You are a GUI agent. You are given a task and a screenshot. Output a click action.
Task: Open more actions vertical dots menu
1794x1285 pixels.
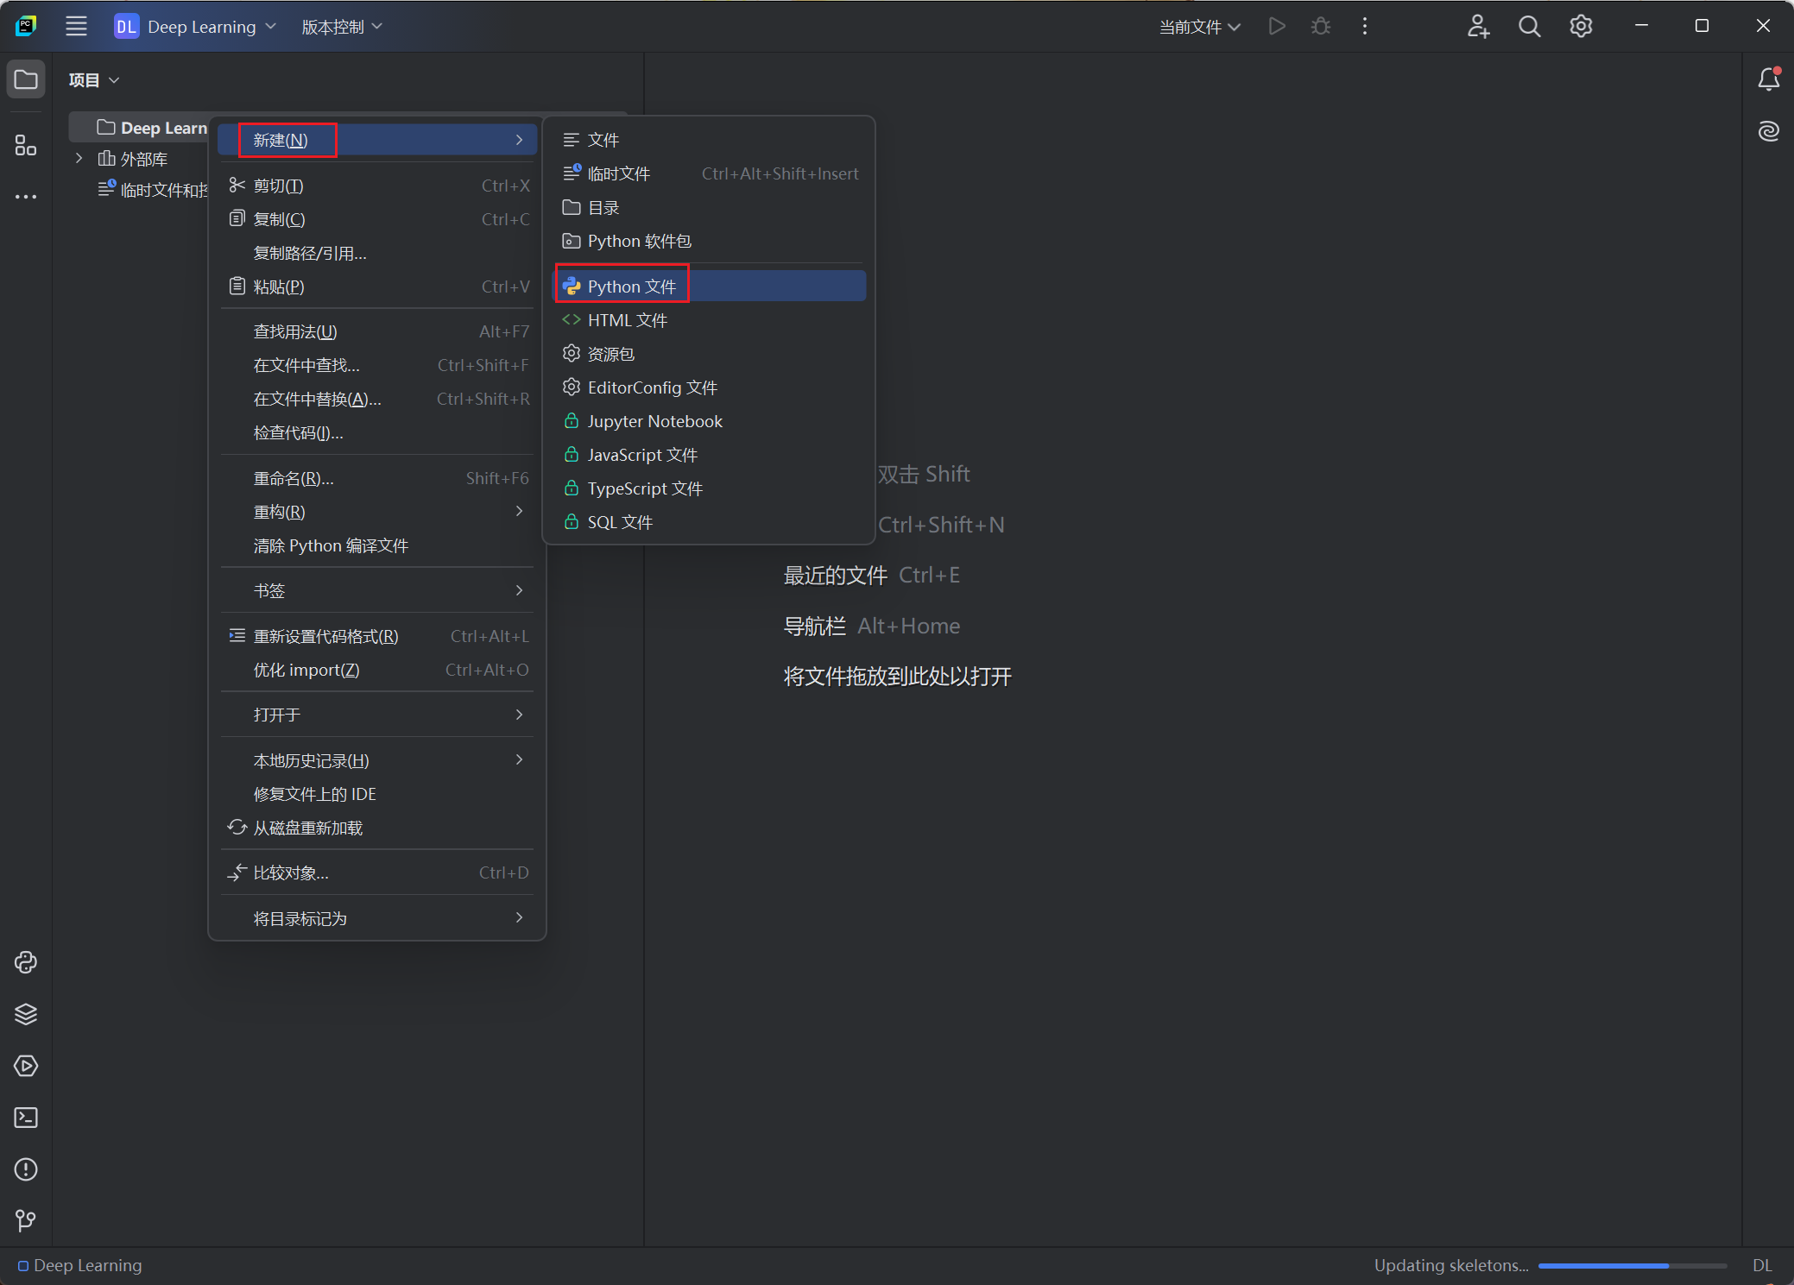pyautogui.click(x=1364, y=27)
